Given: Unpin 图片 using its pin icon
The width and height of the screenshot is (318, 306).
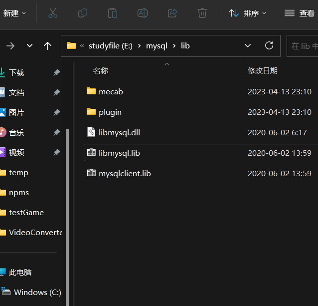Looking at the screenshot, I should [x=57, y=112].
